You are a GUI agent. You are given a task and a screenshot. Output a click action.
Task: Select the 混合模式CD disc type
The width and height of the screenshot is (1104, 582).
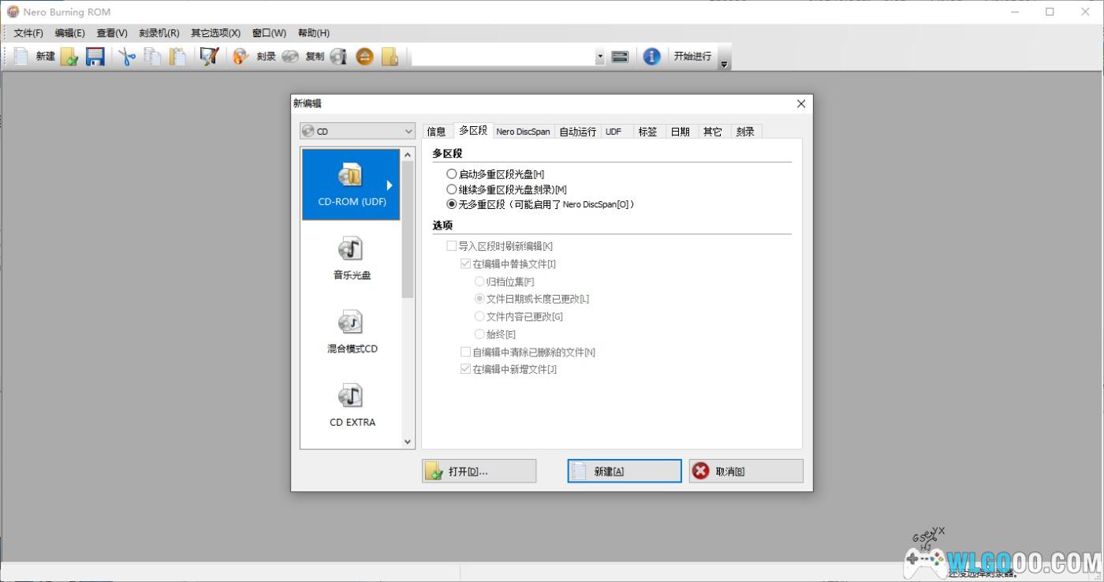[x=352, y=331]
